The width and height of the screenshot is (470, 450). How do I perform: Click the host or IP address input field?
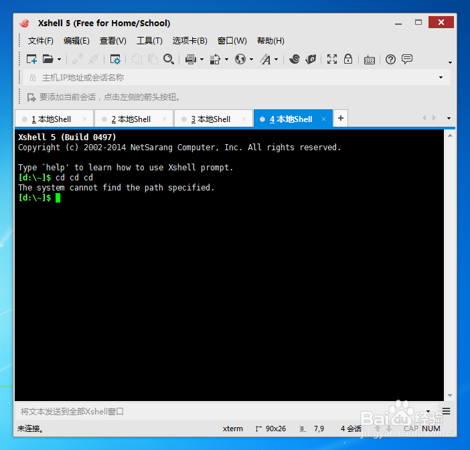231,78
